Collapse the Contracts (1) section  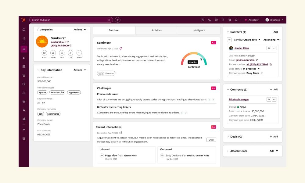coord(228,89)
